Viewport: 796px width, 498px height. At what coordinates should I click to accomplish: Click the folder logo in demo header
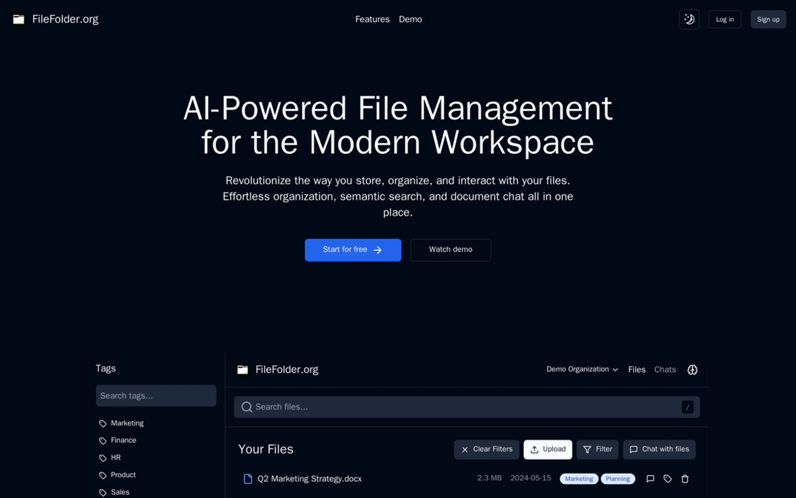(243, 369)
